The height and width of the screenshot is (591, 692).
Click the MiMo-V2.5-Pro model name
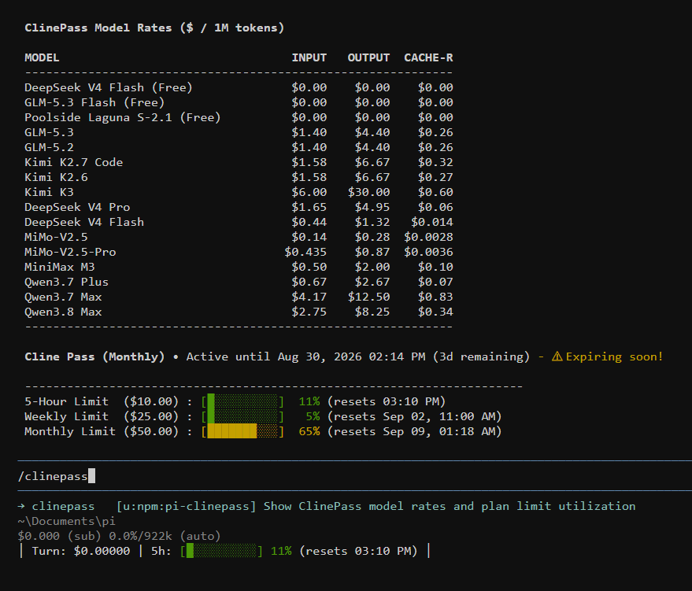point(70,253)
